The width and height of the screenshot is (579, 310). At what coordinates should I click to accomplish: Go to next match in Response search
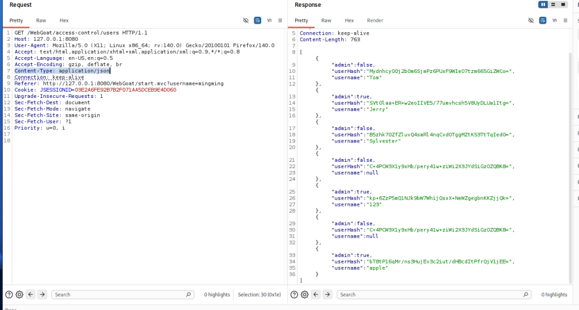click(327, 295)
